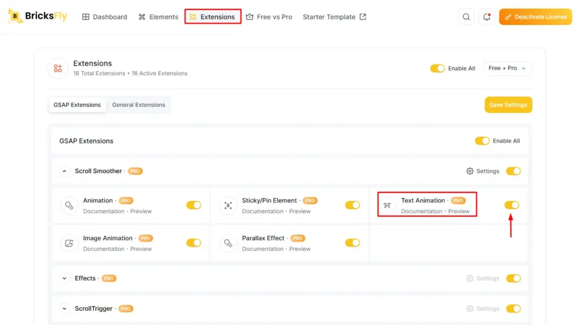Click the Scroll Smoother settings gear icon
This screenshot has width=580, height=325.
[x=470, y=171]
